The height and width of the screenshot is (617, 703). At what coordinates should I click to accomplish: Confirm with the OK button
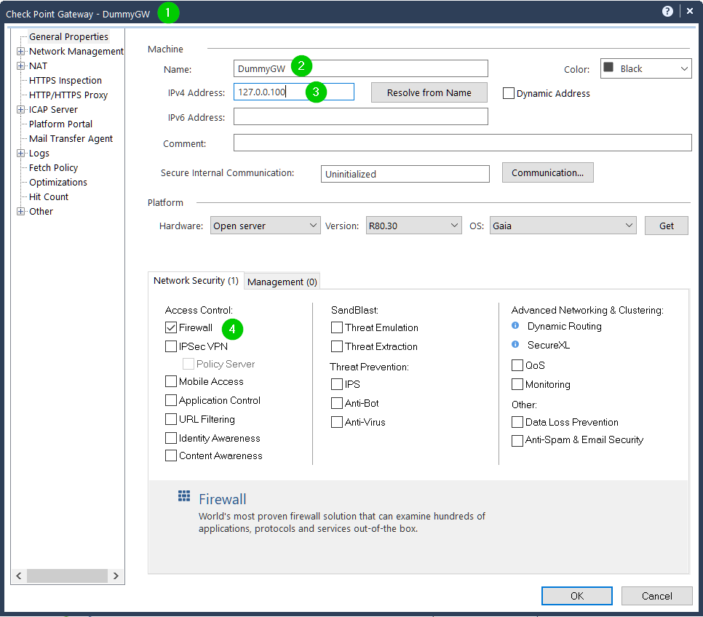(576, 596)
